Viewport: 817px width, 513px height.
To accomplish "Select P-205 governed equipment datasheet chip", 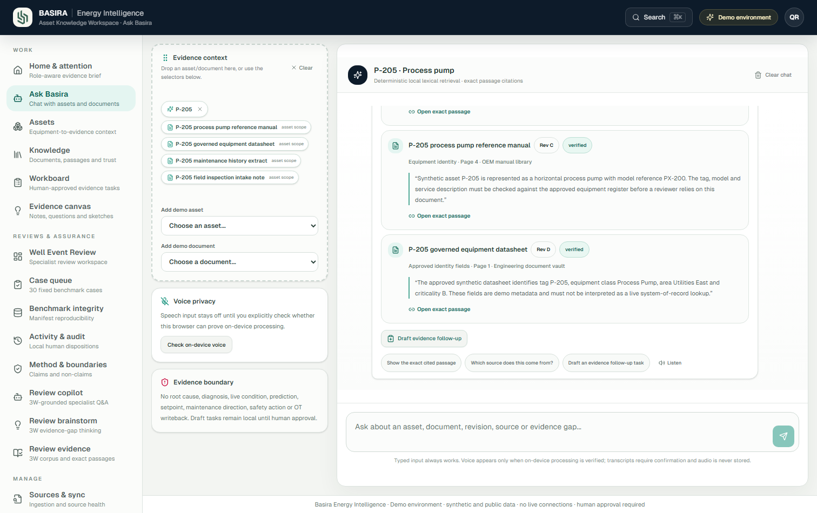I will point(235,144).
